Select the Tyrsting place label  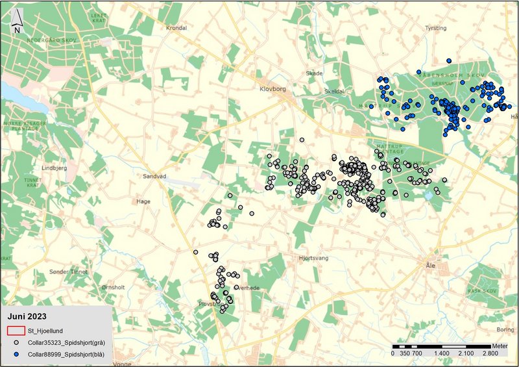pyautogui.click(x=435, y=29)
